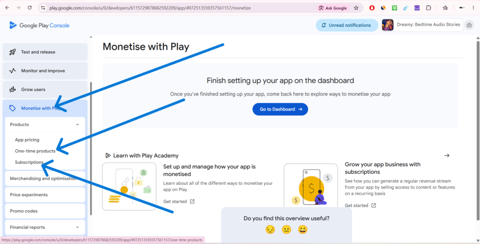Open Test and release section
Viewport: 480px width, 244px height.
[x=45, y=52]
